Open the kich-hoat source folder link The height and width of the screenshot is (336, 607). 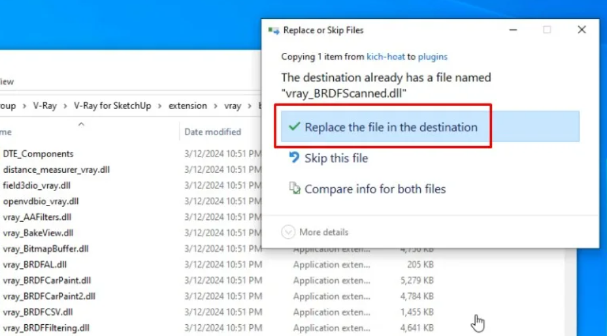pos(386,57)
